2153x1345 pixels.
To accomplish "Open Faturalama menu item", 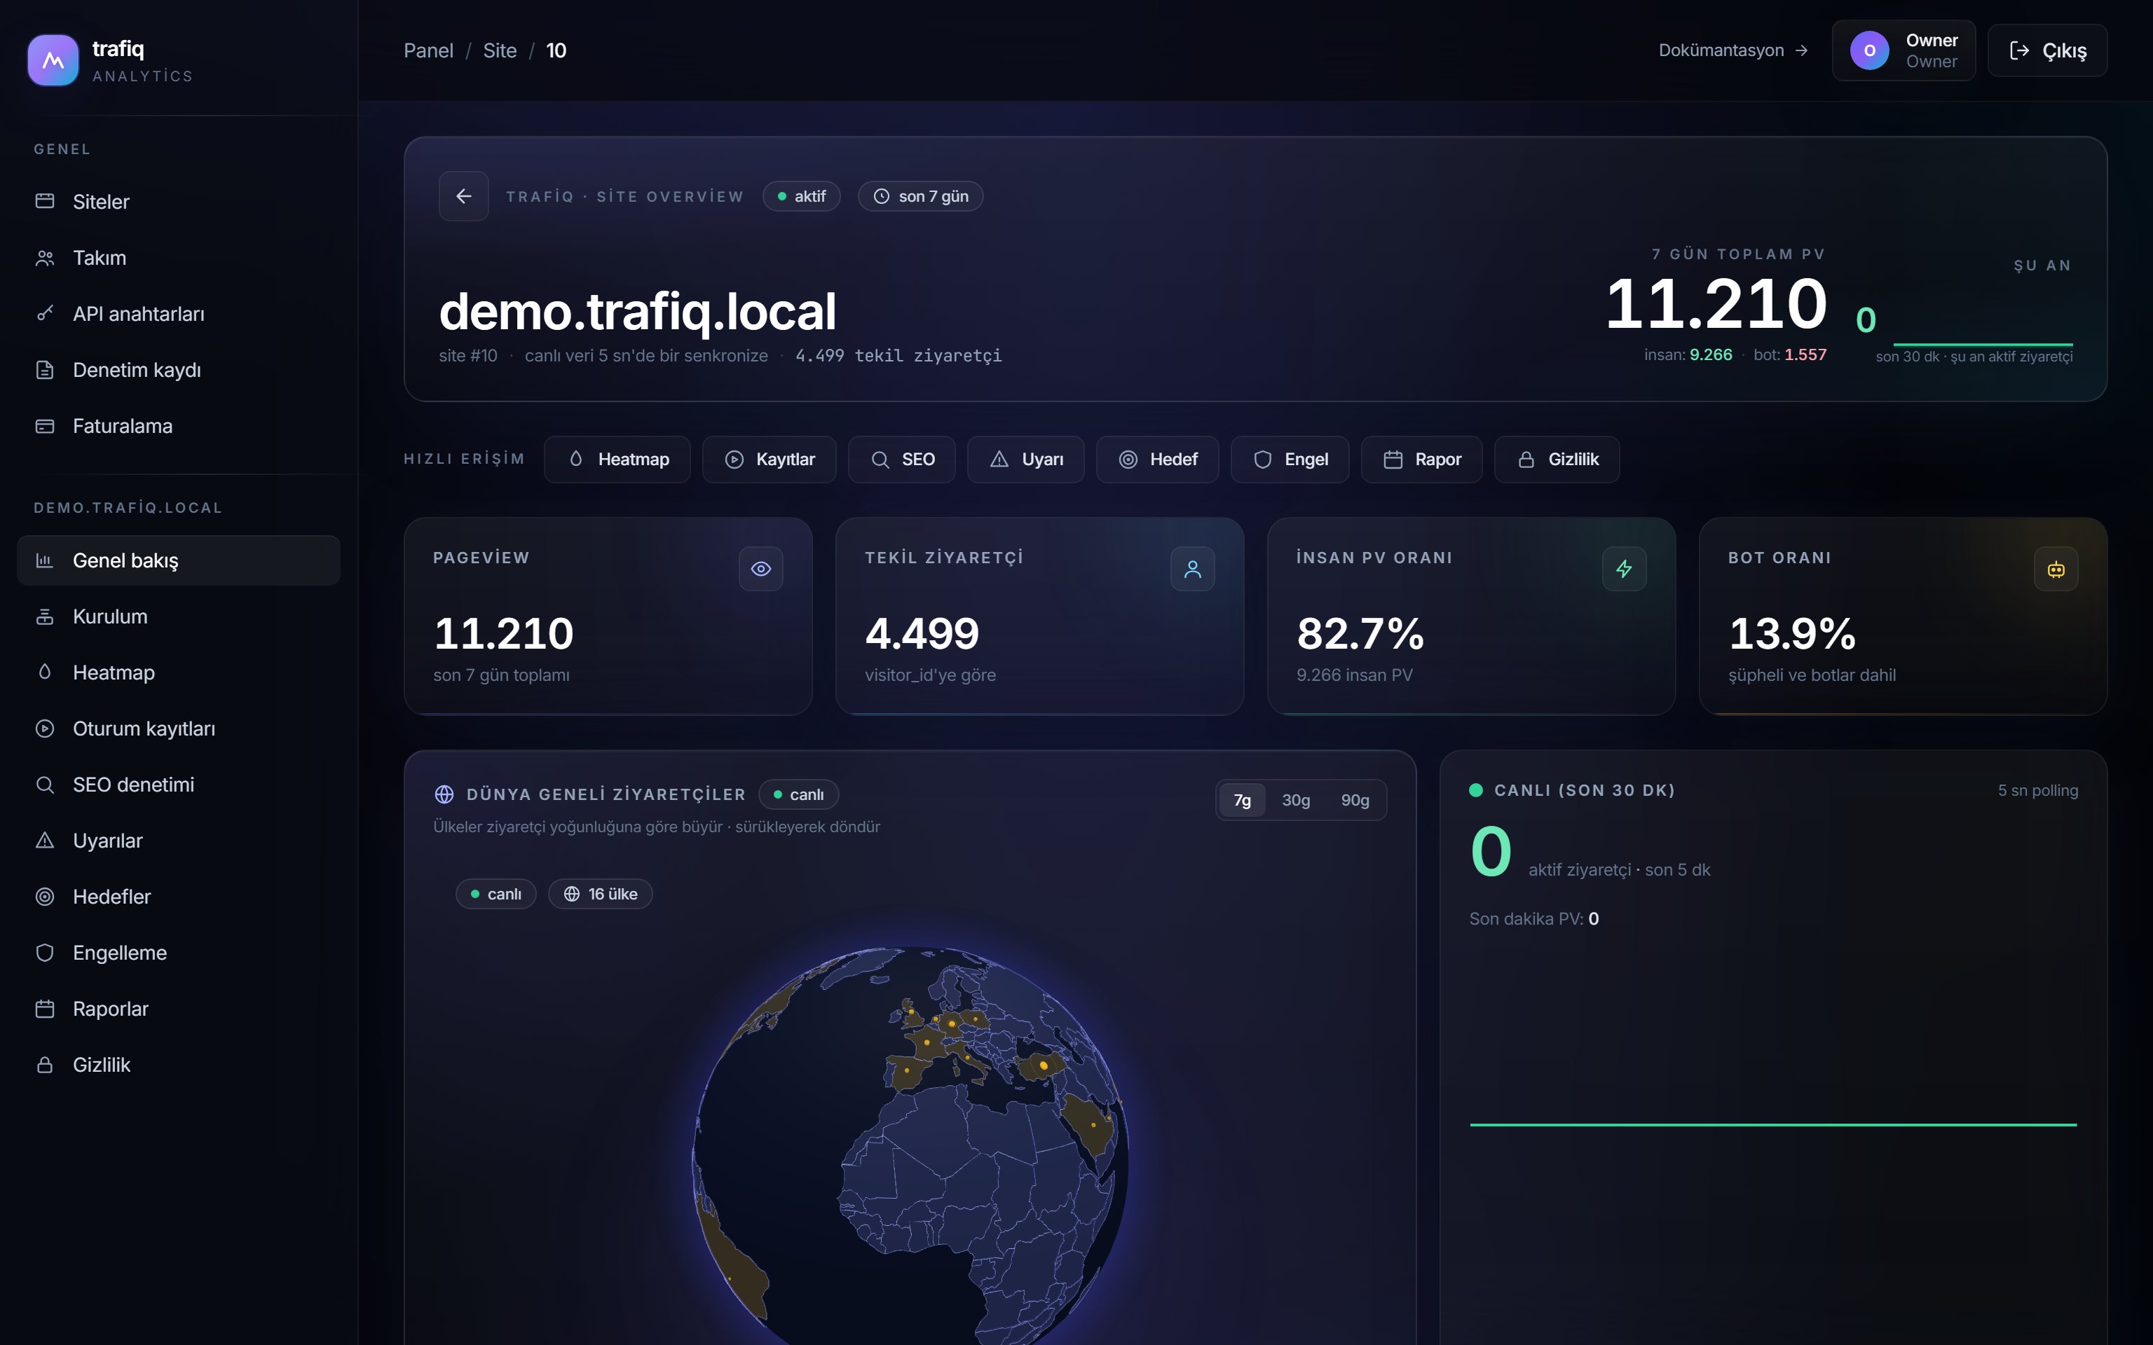I will pos(179,426).
